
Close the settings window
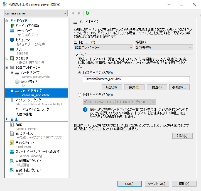click(x=194, y=4)
